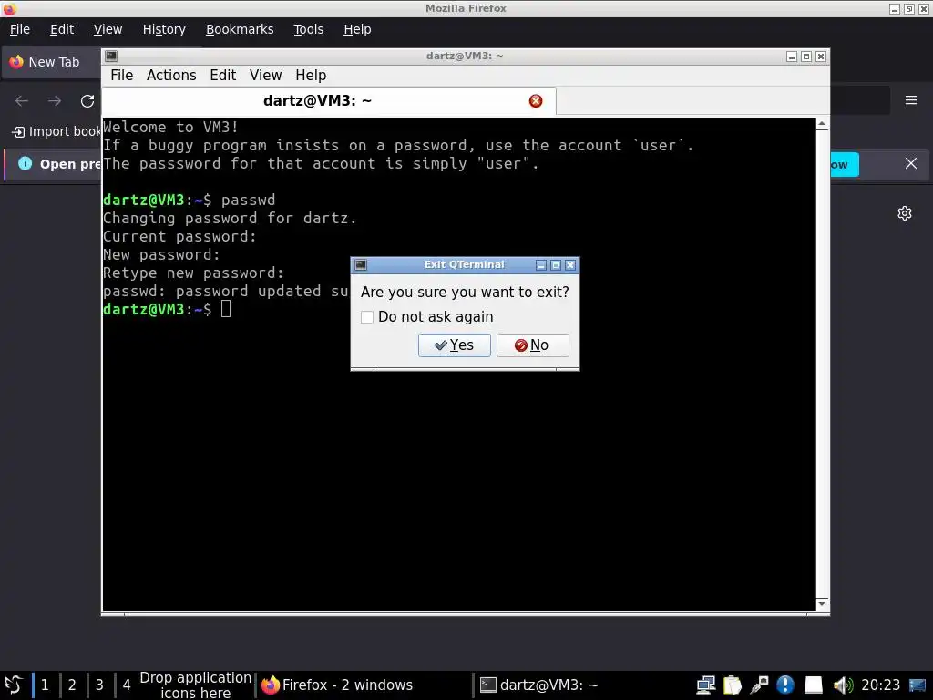The image size is (933, 700).
Task: Click 'Changing password for dartz.' terminal line
Action: click(x=230, y=219)
